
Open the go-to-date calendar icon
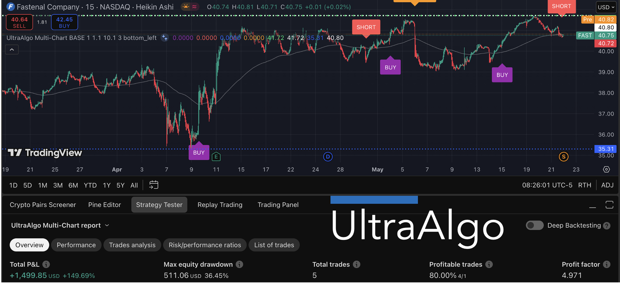coord(154,185)
